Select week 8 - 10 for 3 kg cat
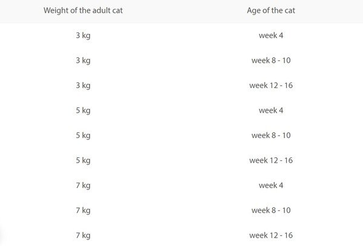The image size is (363, 246). click(271, 60)
